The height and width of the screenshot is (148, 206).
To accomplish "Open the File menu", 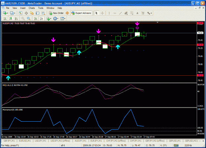I will pos(8,8).
